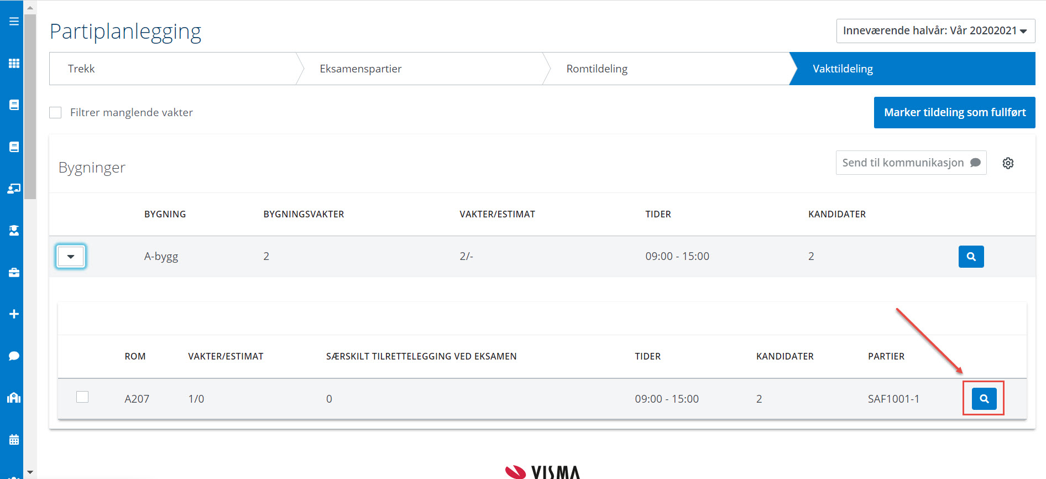
Task: Enable Filtrer manglende vakter checkbox
Action: [55, 113]
